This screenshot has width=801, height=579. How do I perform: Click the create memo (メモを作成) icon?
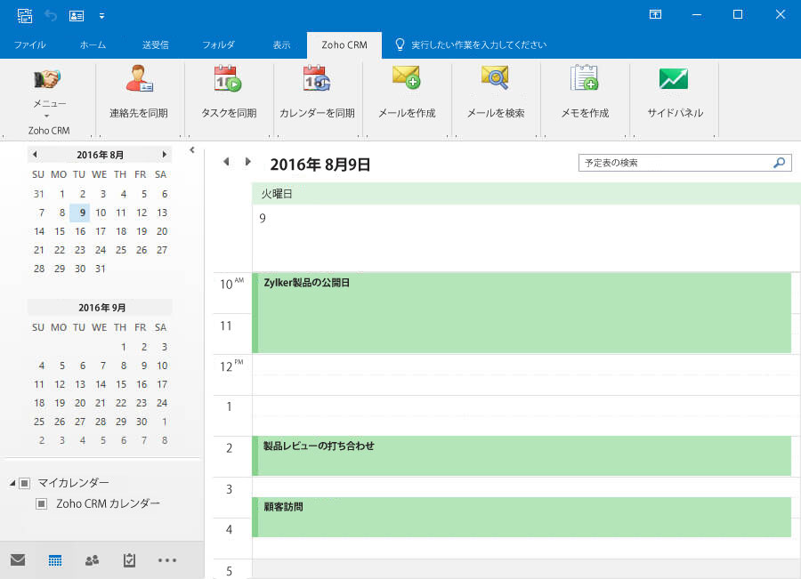[584, 77]
